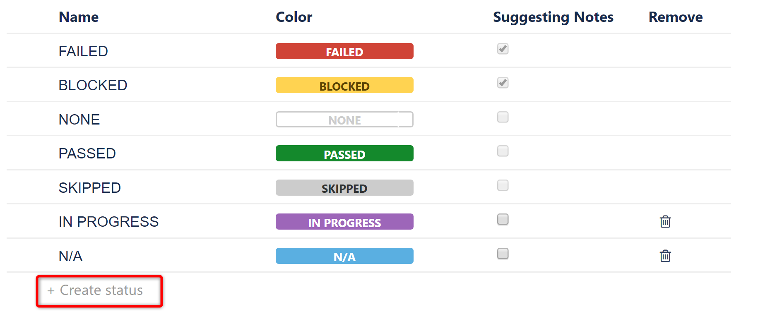Screen dimensions: 758x314
Task: Click the trash icon for N/A status
Action: 665,256
